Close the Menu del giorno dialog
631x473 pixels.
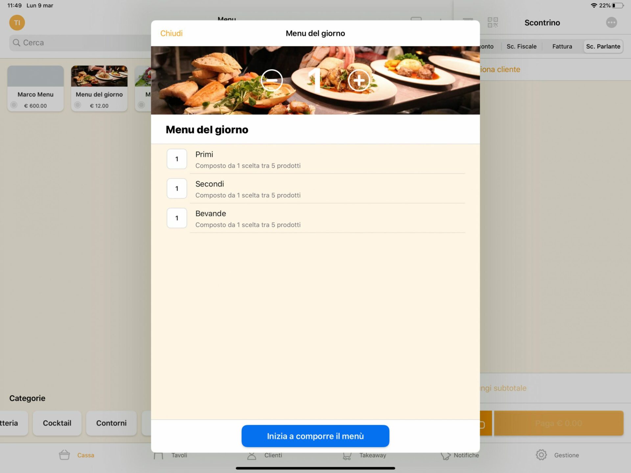pyautogui.click(x=172, y=33)
